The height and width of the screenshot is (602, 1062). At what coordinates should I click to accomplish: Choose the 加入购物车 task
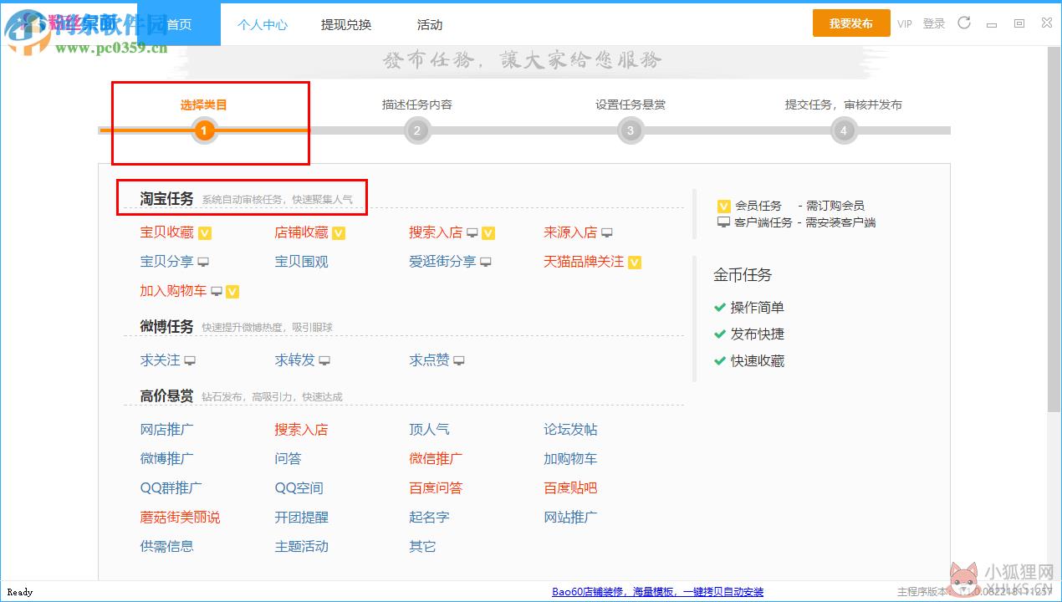click(173, 291)
